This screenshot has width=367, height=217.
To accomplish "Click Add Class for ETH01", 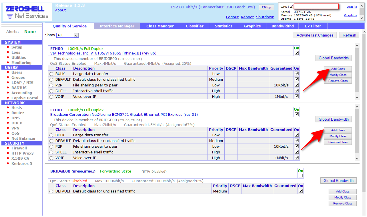I will (x=338, y=130).
